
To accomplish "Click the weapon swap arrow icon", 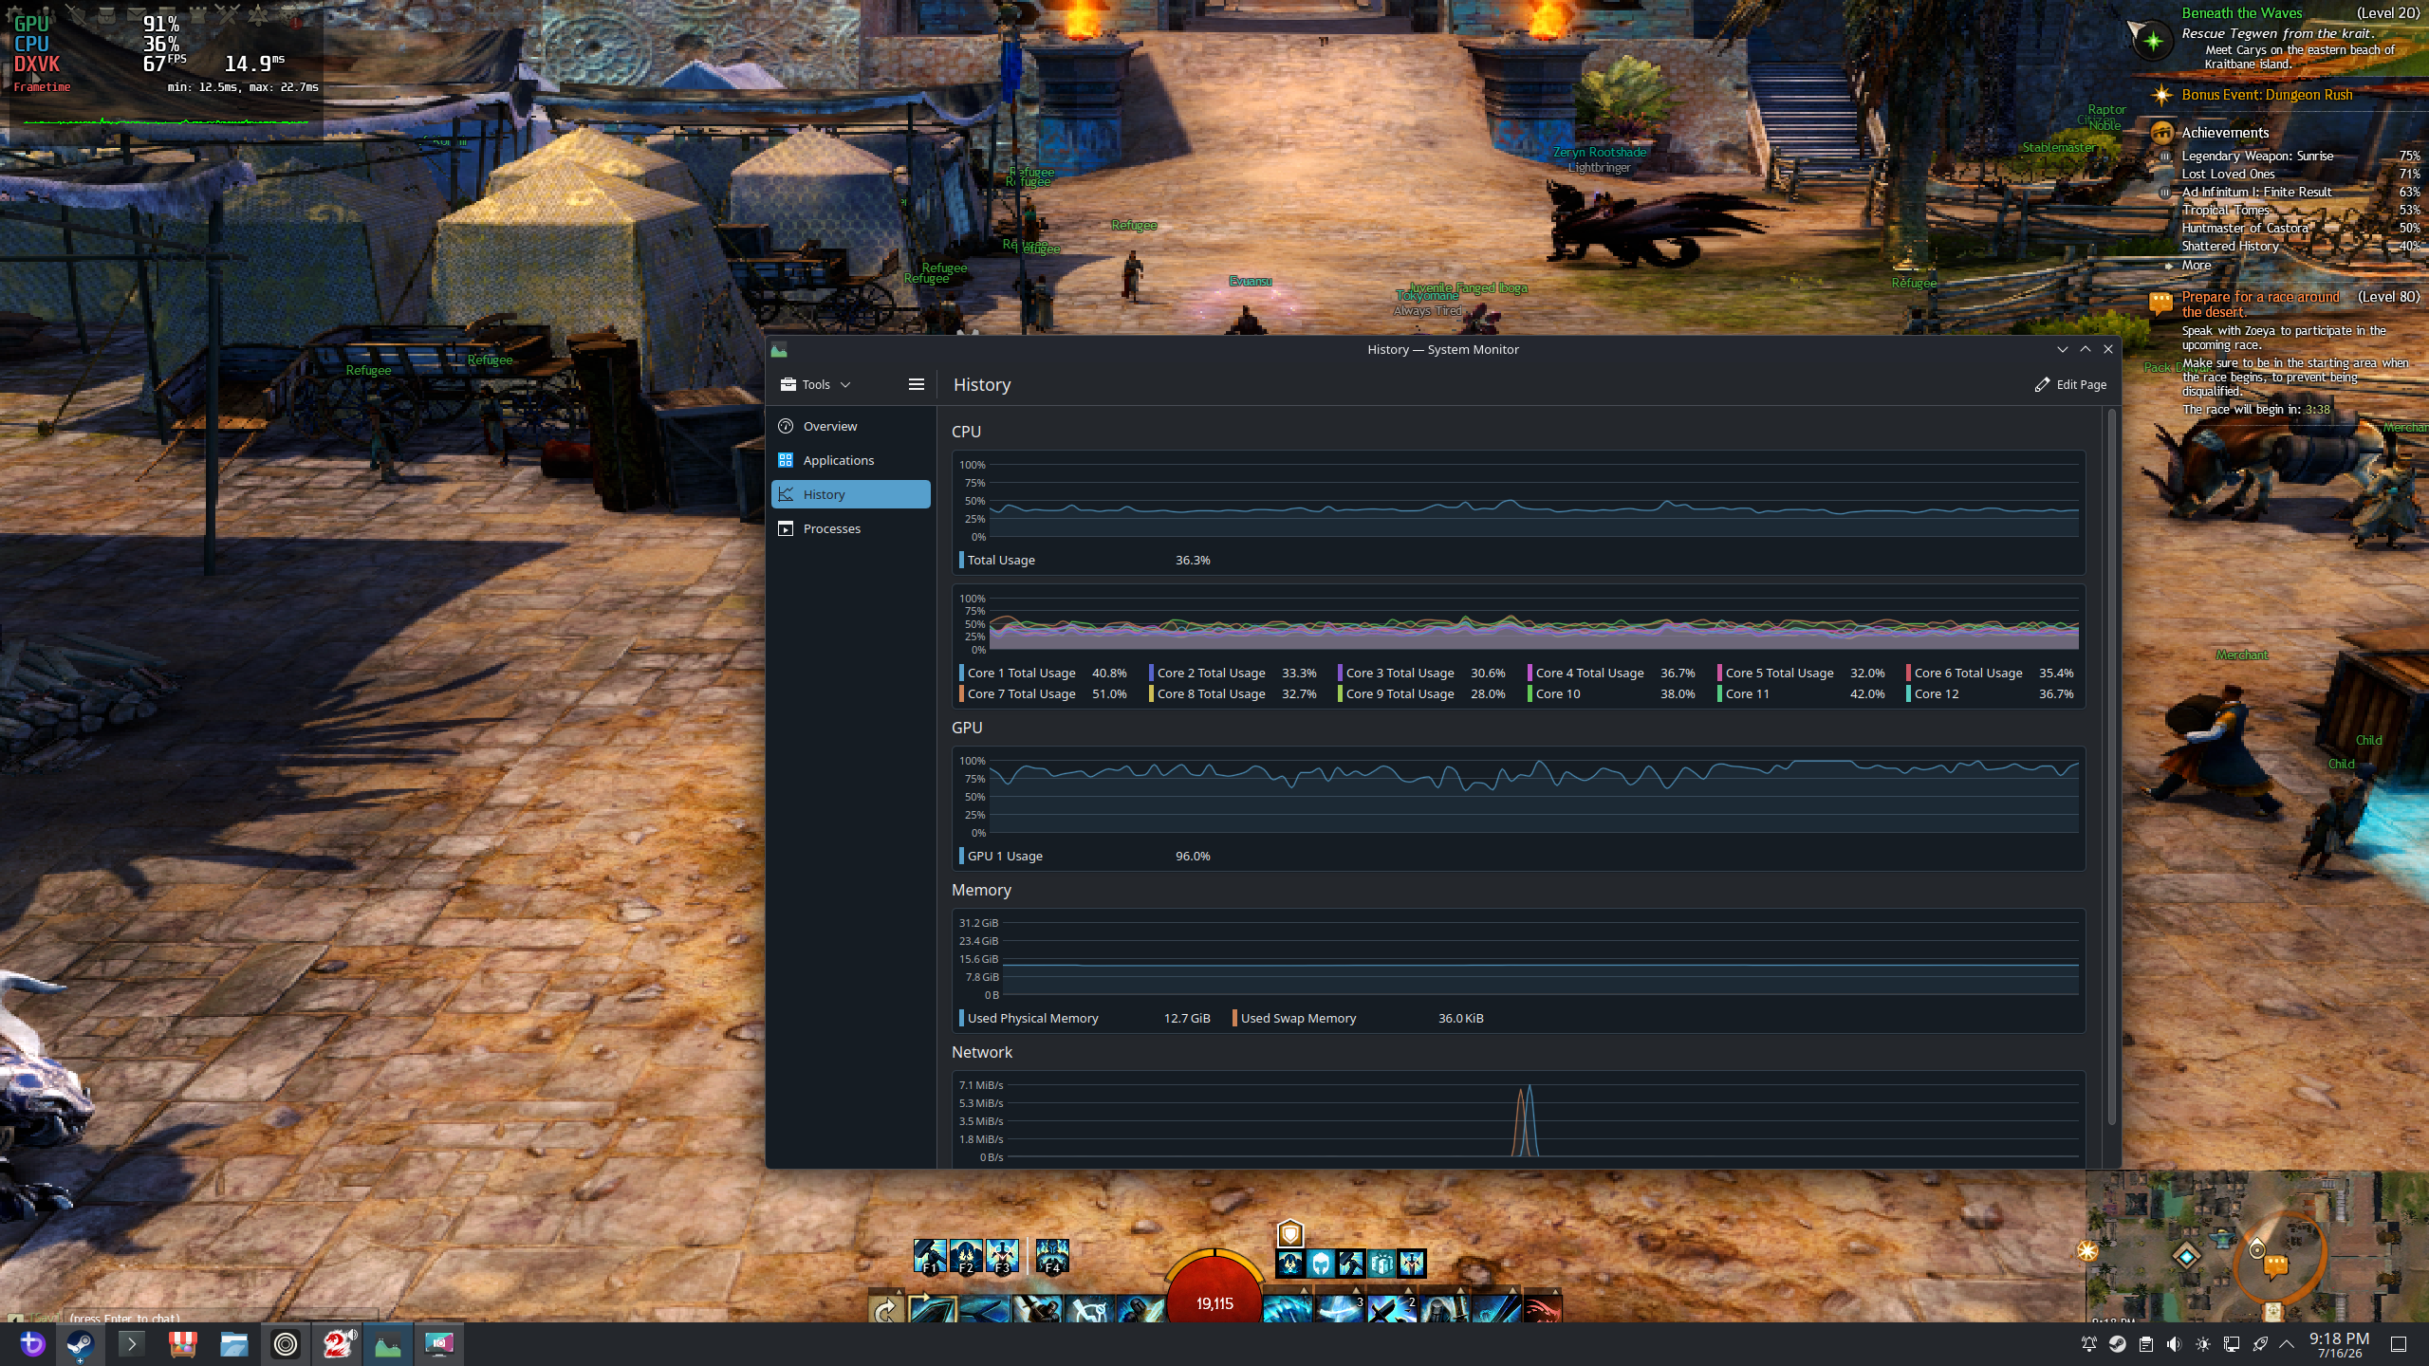I will coord(885,1309).
